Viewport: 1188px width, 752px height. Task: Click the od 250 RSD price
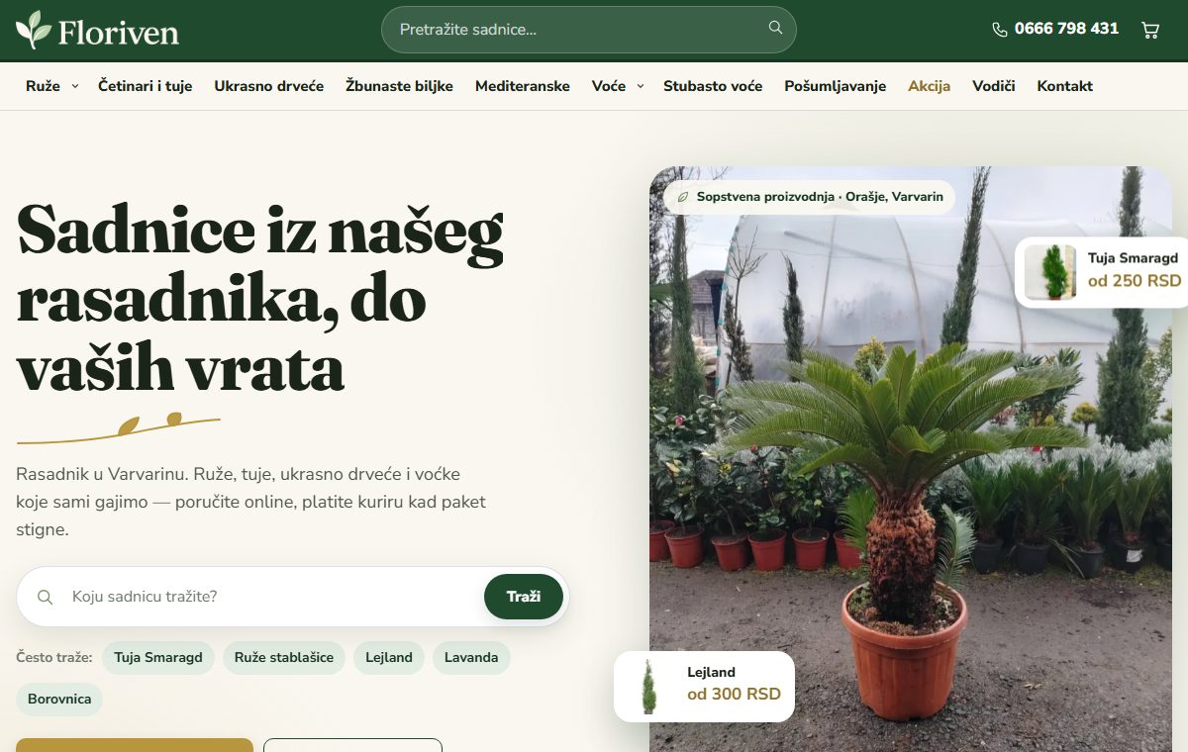(1135, 281)
